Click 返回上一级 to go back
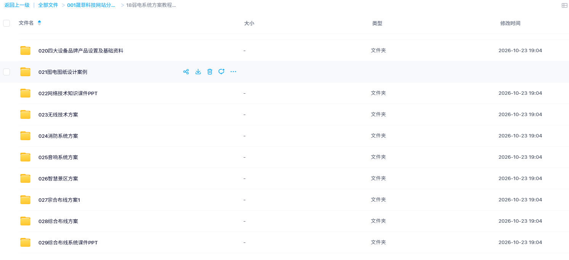The width and height of the screenshot is (569, 260). coord(17,5)
